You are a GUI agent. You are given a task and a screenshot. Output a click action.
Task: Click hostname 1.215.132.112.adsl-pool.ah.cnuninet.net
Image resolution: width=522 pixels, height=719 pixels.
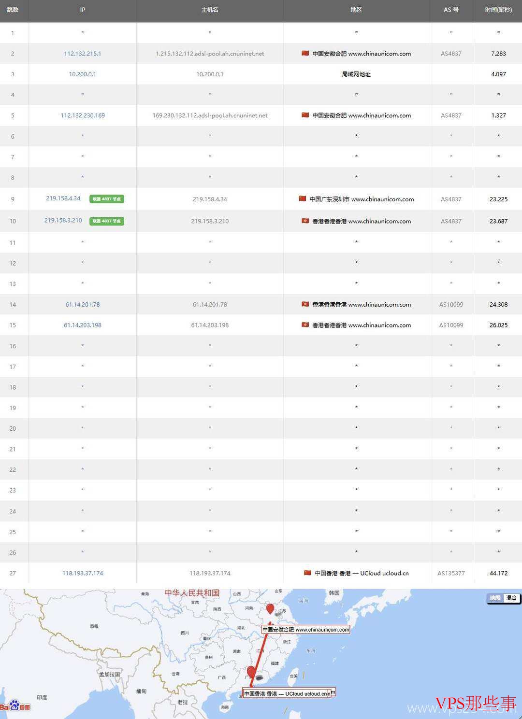click(210, 54)
